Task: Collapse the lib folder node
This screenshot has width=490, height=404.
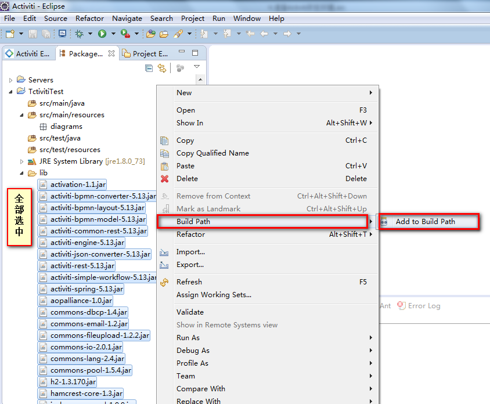Action: pyautogui.click(x=21, y=173)
